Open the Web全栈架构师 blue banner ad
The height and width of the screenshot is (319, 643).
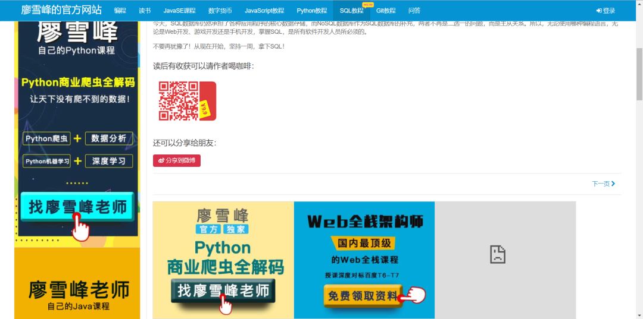click(x=364, y=260)
